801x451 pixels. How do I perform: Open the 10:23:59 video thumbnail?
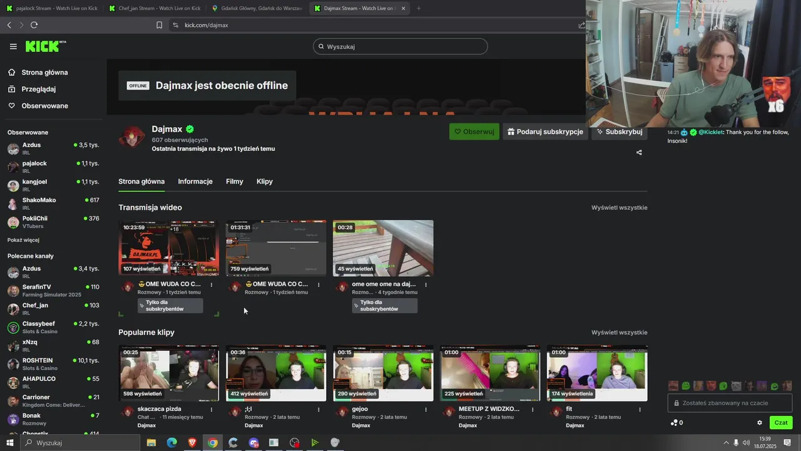[x=169, y=248]
